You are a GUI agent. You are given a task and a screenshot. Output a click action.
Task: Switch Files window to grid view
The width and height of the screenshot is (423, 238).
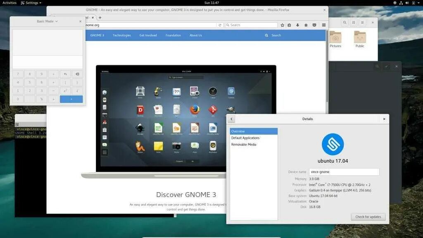354,22
